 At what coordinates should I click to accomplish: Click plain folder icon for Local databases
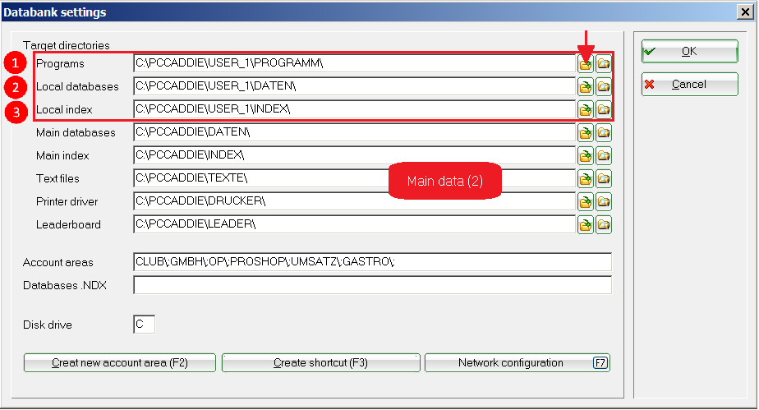604,86
